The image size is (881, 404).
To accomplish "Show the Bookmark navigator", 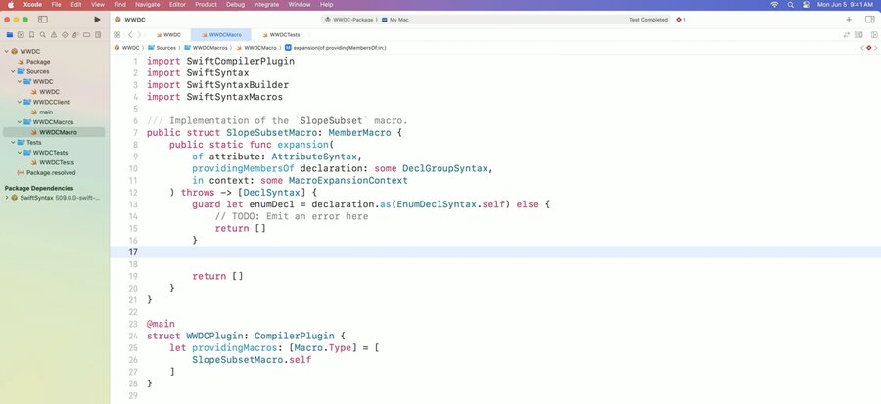I will point(31,35).
